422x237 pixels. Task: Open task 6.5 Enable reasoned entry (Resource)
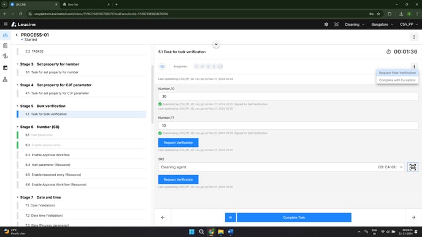(x=82, y=175)
